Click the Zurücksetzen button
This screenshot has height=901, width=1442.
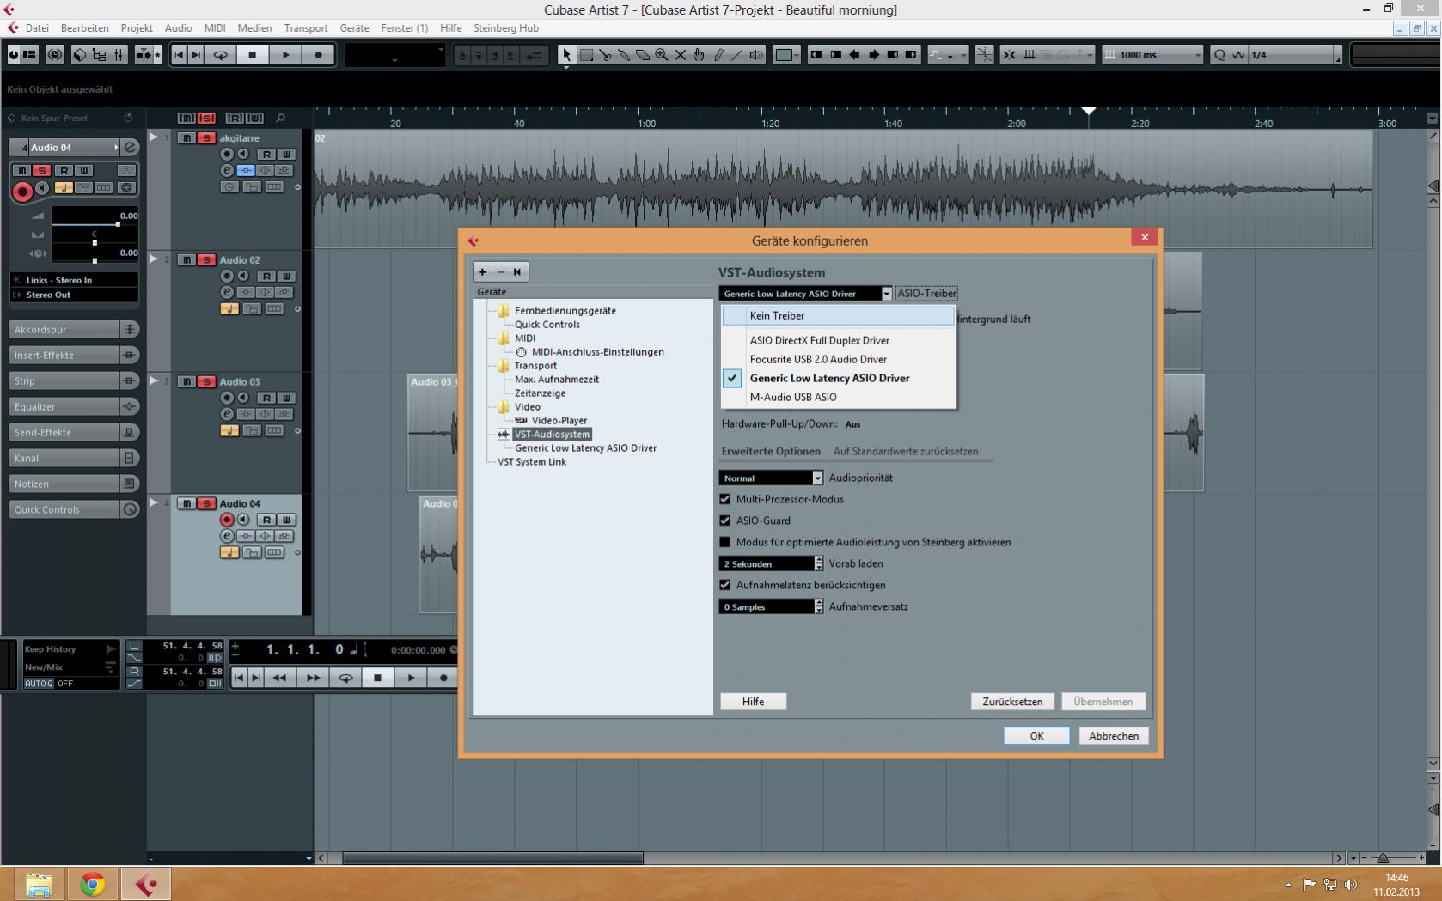point(1012,702)
